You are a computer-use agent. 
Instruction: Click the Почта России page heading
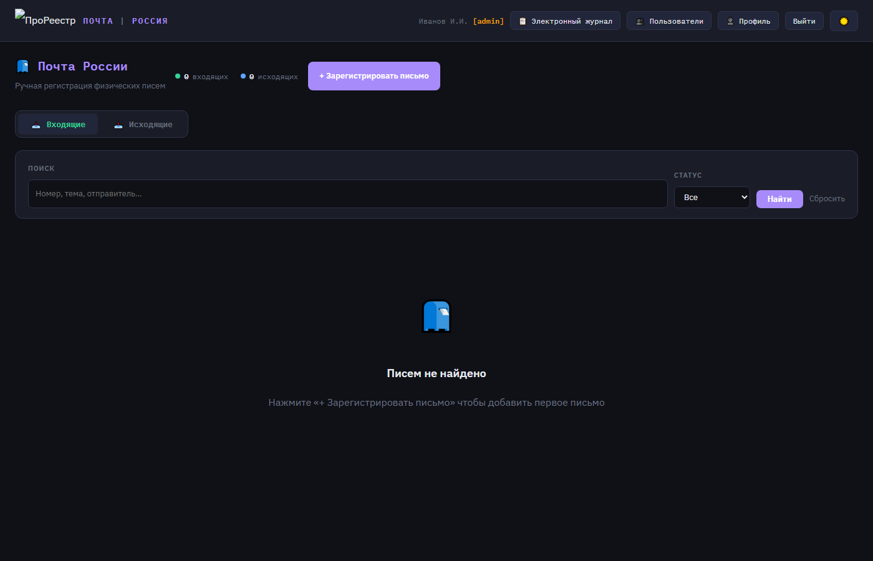(82, 66)
